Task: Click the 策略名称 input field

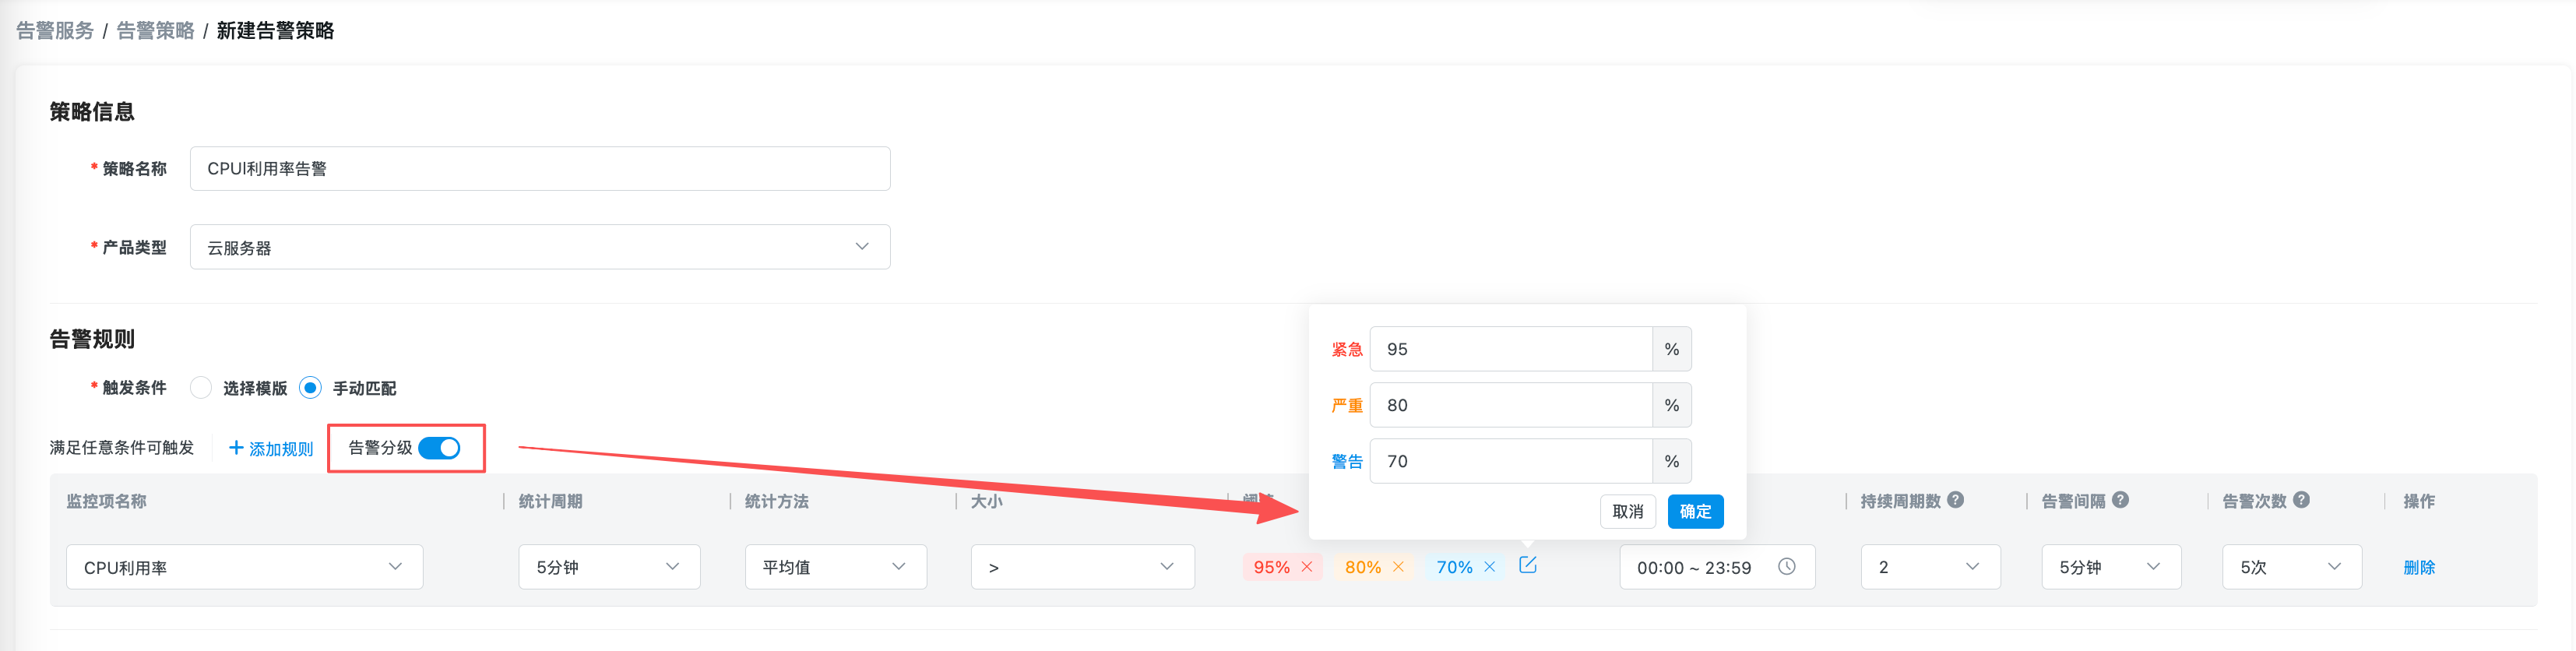Action: 539,169
